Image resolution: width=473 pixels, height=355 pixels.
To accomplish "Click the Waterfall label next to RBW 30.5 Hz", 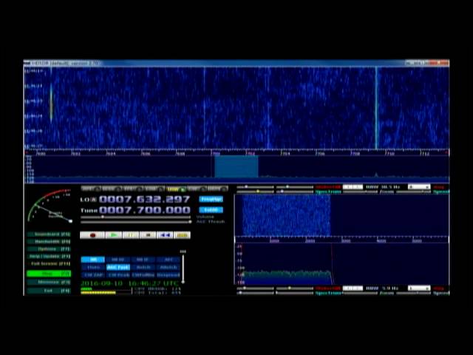I will 328,187.
